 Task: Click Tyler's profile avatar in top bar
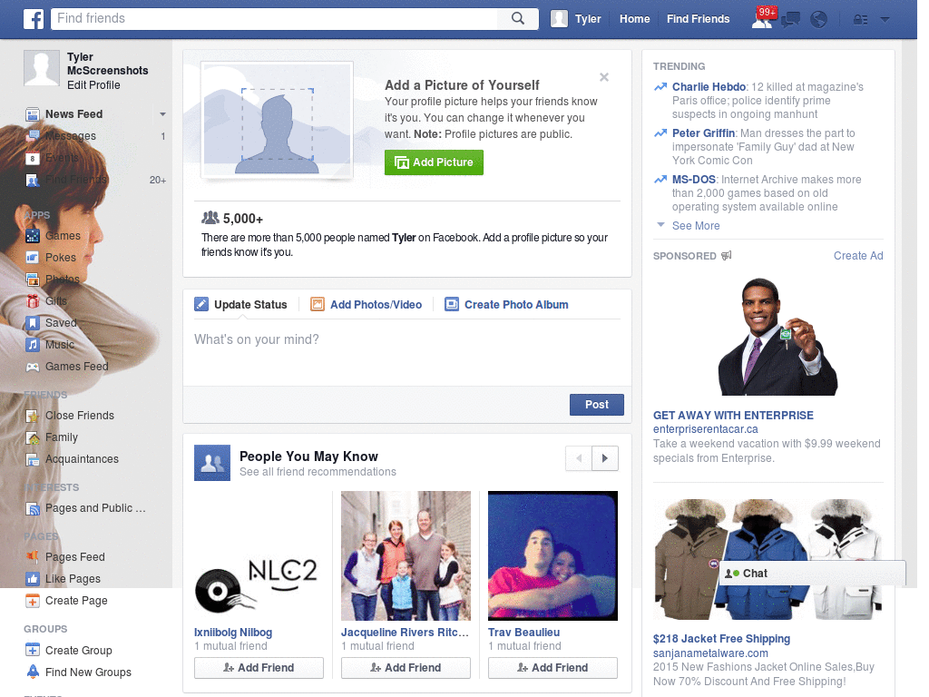pos(559,19)
